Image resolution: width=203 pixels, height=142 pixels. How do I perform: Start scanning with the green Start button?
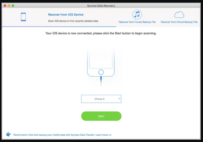pyautogui.click(x=101, y=116)
